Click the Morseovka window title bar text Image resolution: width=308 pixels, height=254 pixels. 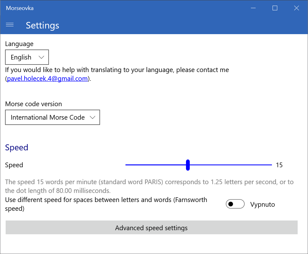click(20, 8)
